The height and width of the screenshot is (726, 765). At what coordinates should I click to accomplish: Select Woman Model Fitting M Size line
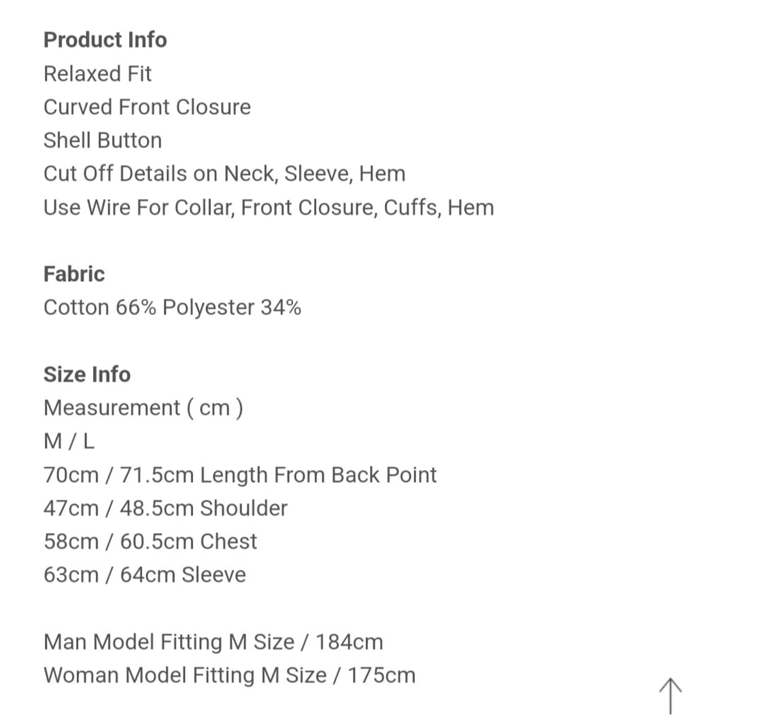click(x=229, y=675)
